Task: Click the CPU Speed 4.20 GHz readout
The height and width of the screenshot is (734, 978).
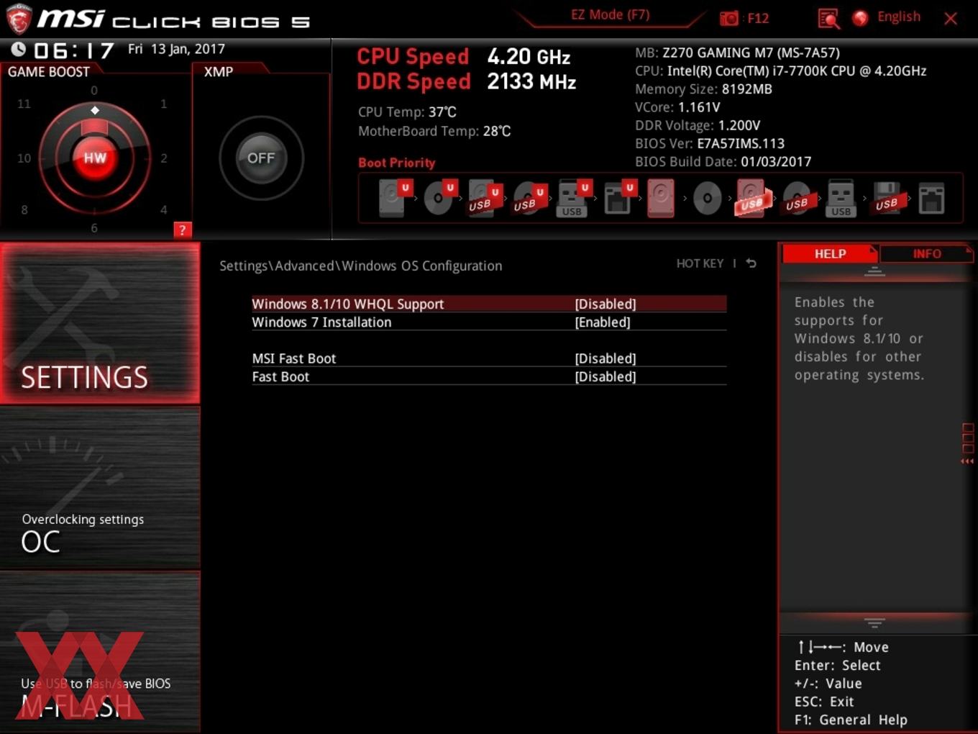Action: pos(464,56)
